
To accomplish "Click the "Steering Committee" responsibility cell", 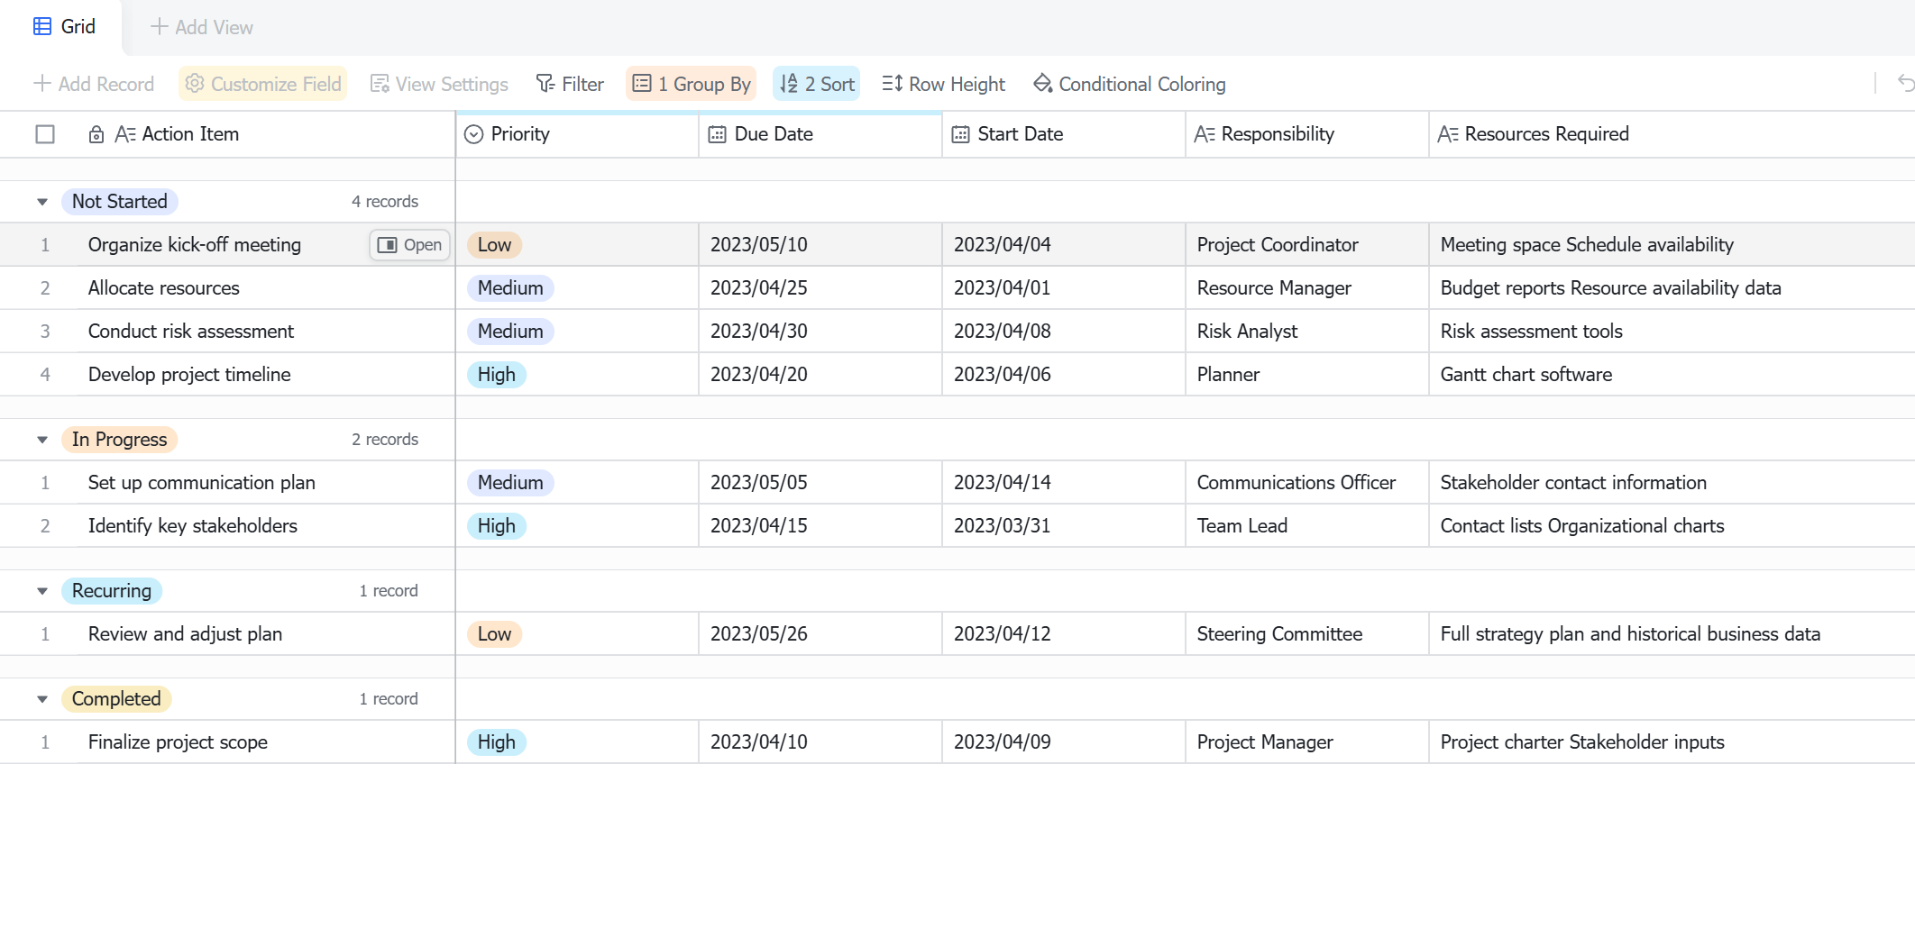I will click(1307, 634).
